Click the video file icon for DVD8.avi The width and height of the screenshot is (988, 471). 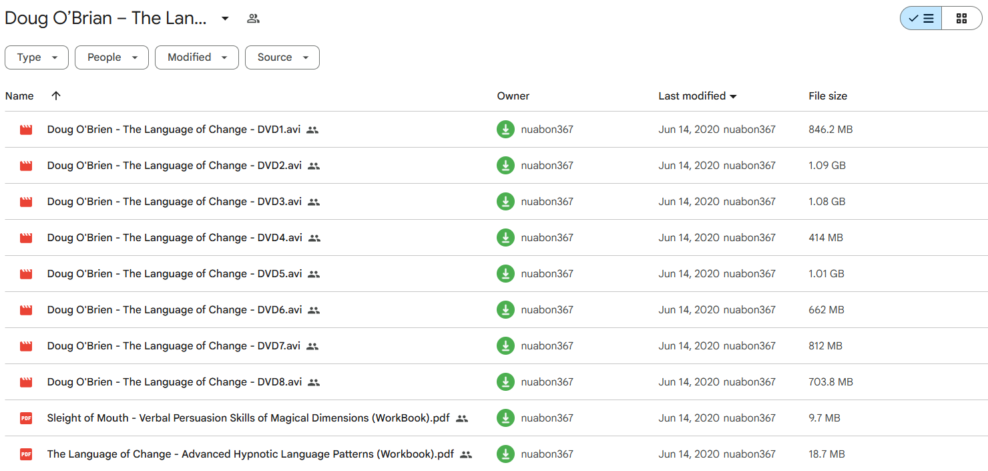tap(26, 382)
